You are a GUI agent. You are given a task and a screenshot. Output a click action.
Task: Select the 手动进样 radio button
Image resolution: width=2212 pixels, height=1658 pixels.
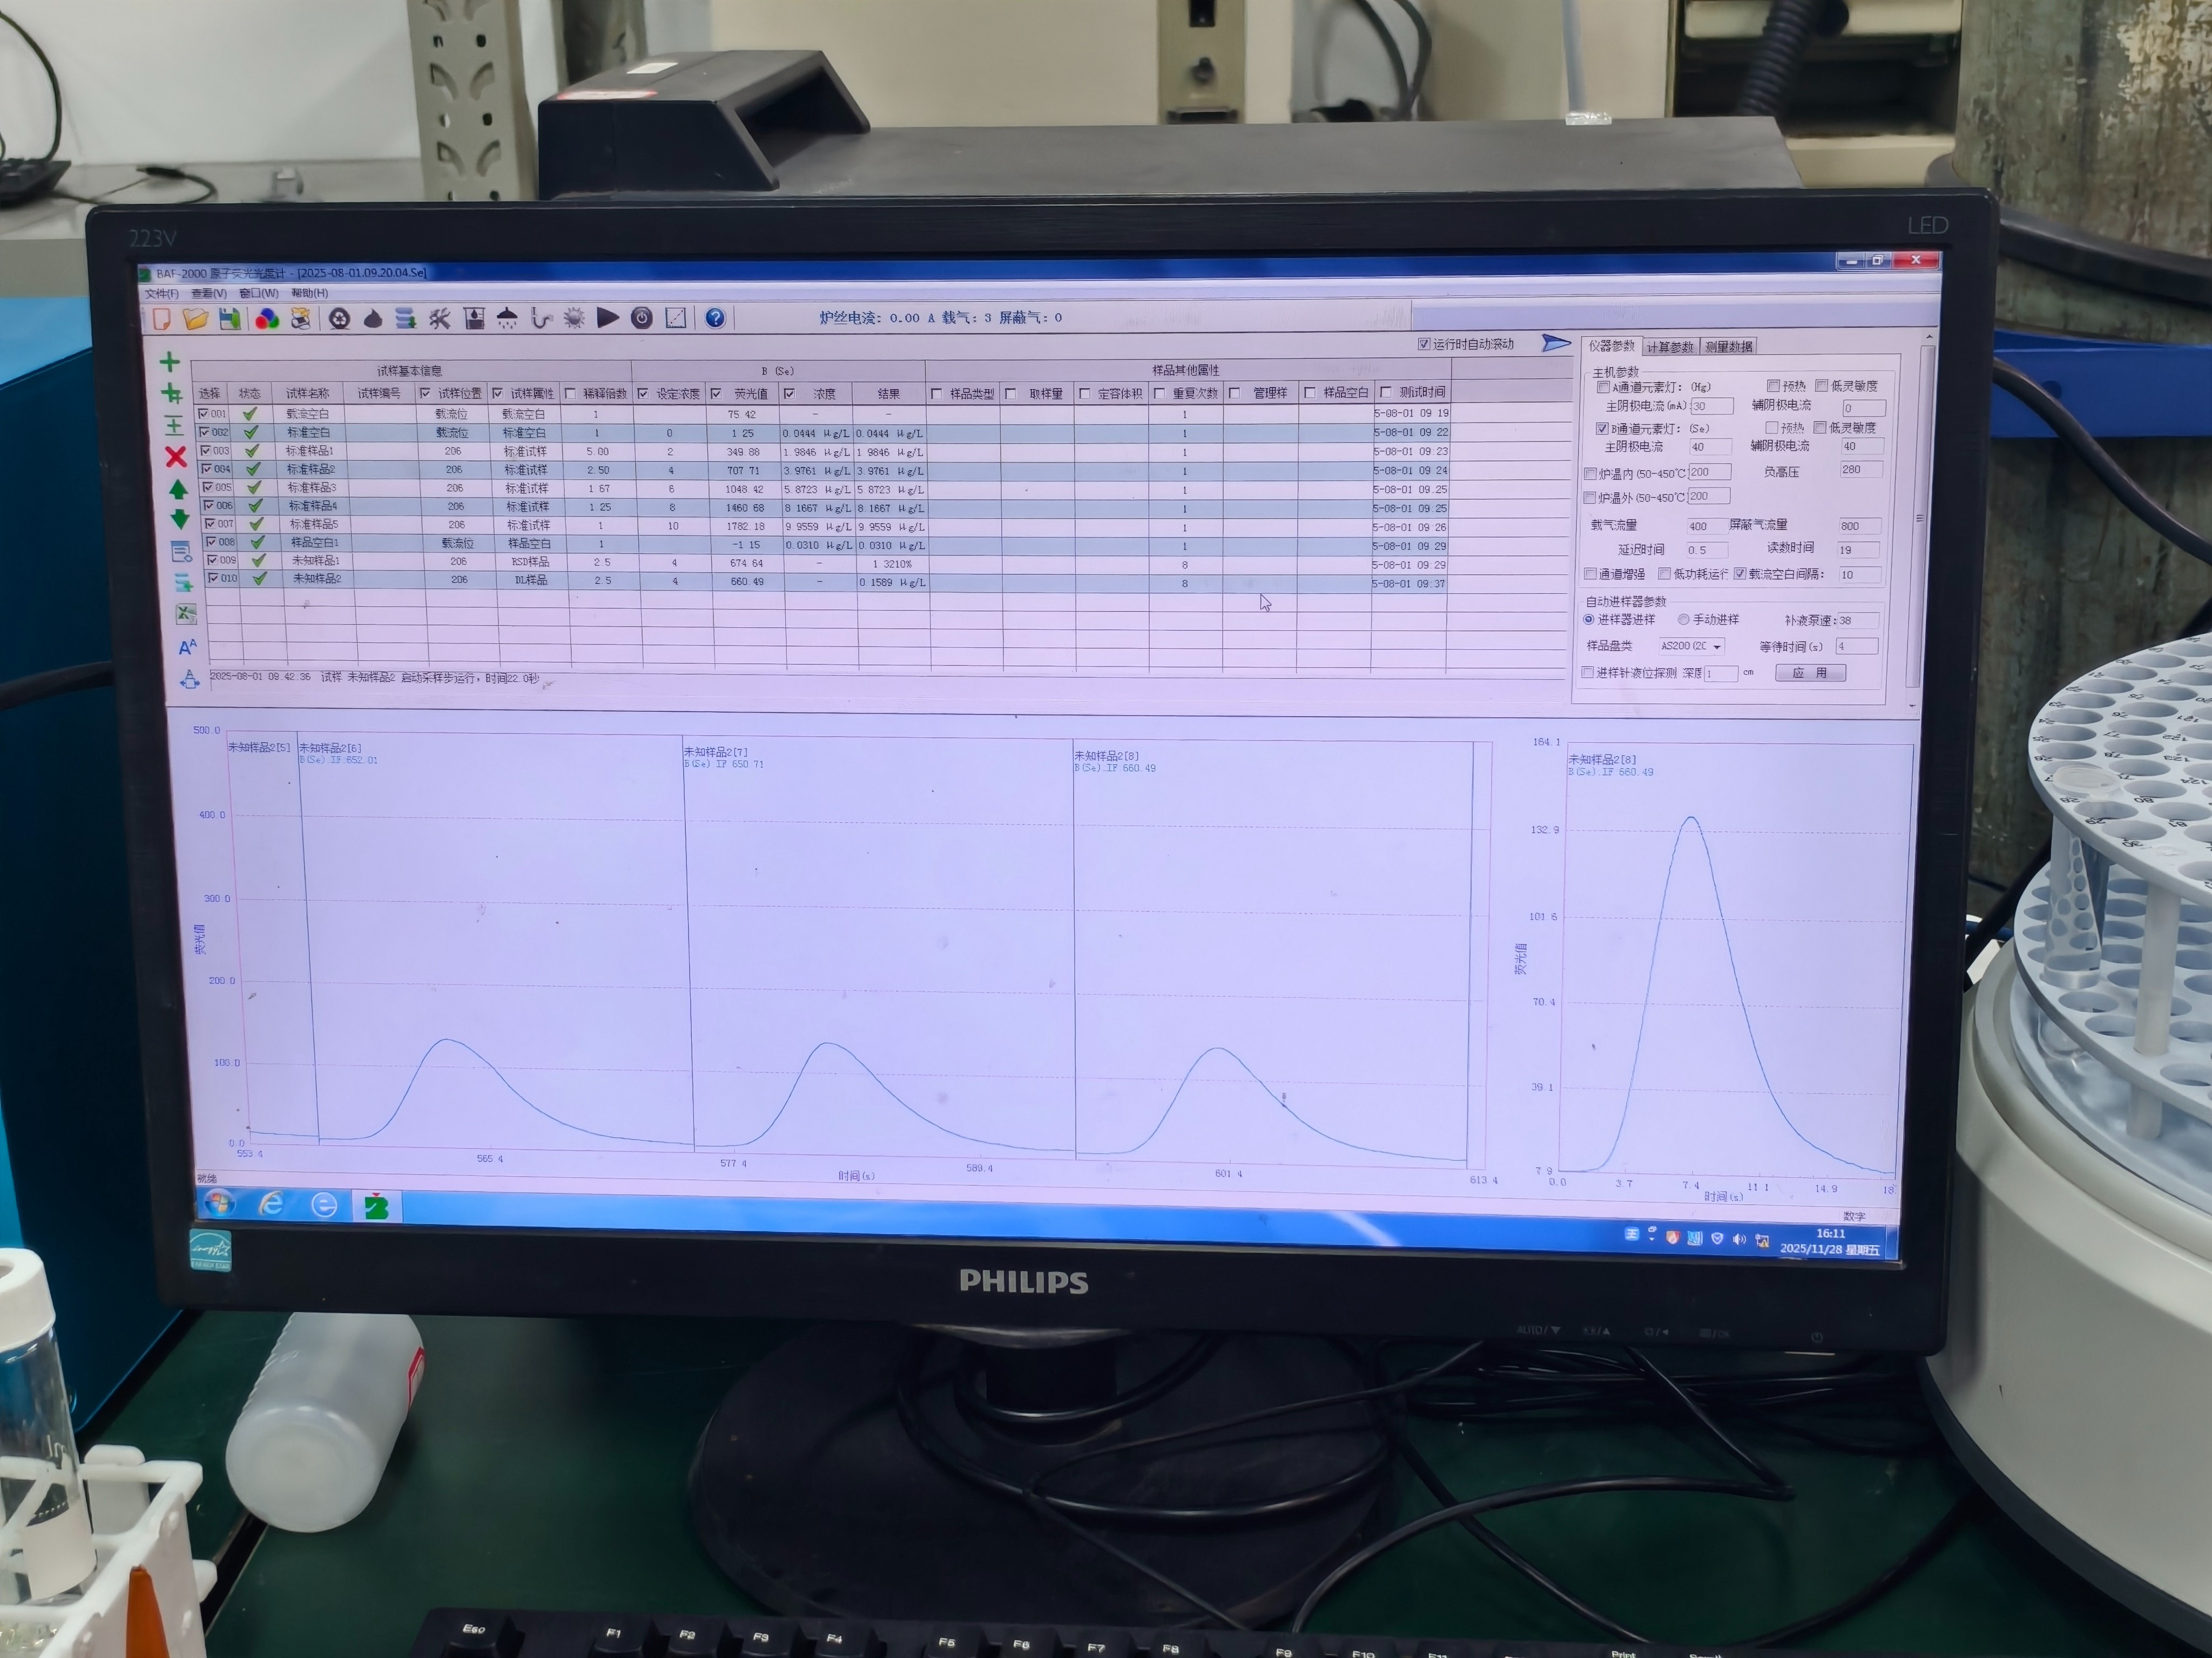(1684, 620)
